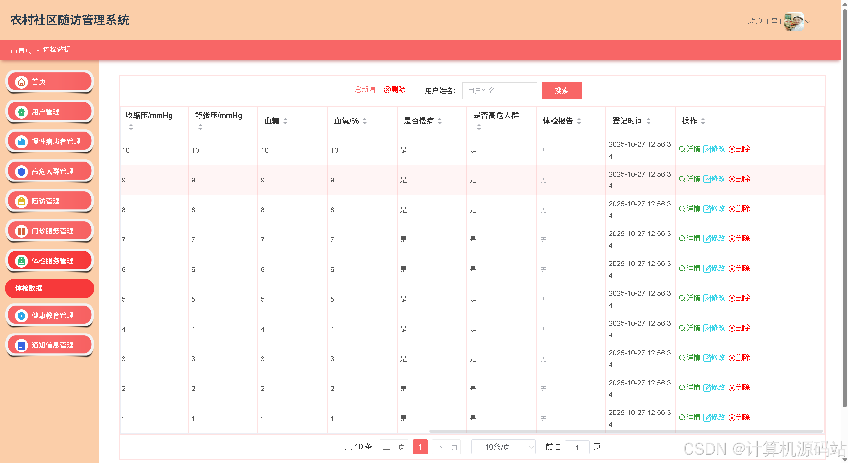Screen dimensions: 848x463
Task: Click the 用户姓名 search input field
Action: (x=499, y=91)
